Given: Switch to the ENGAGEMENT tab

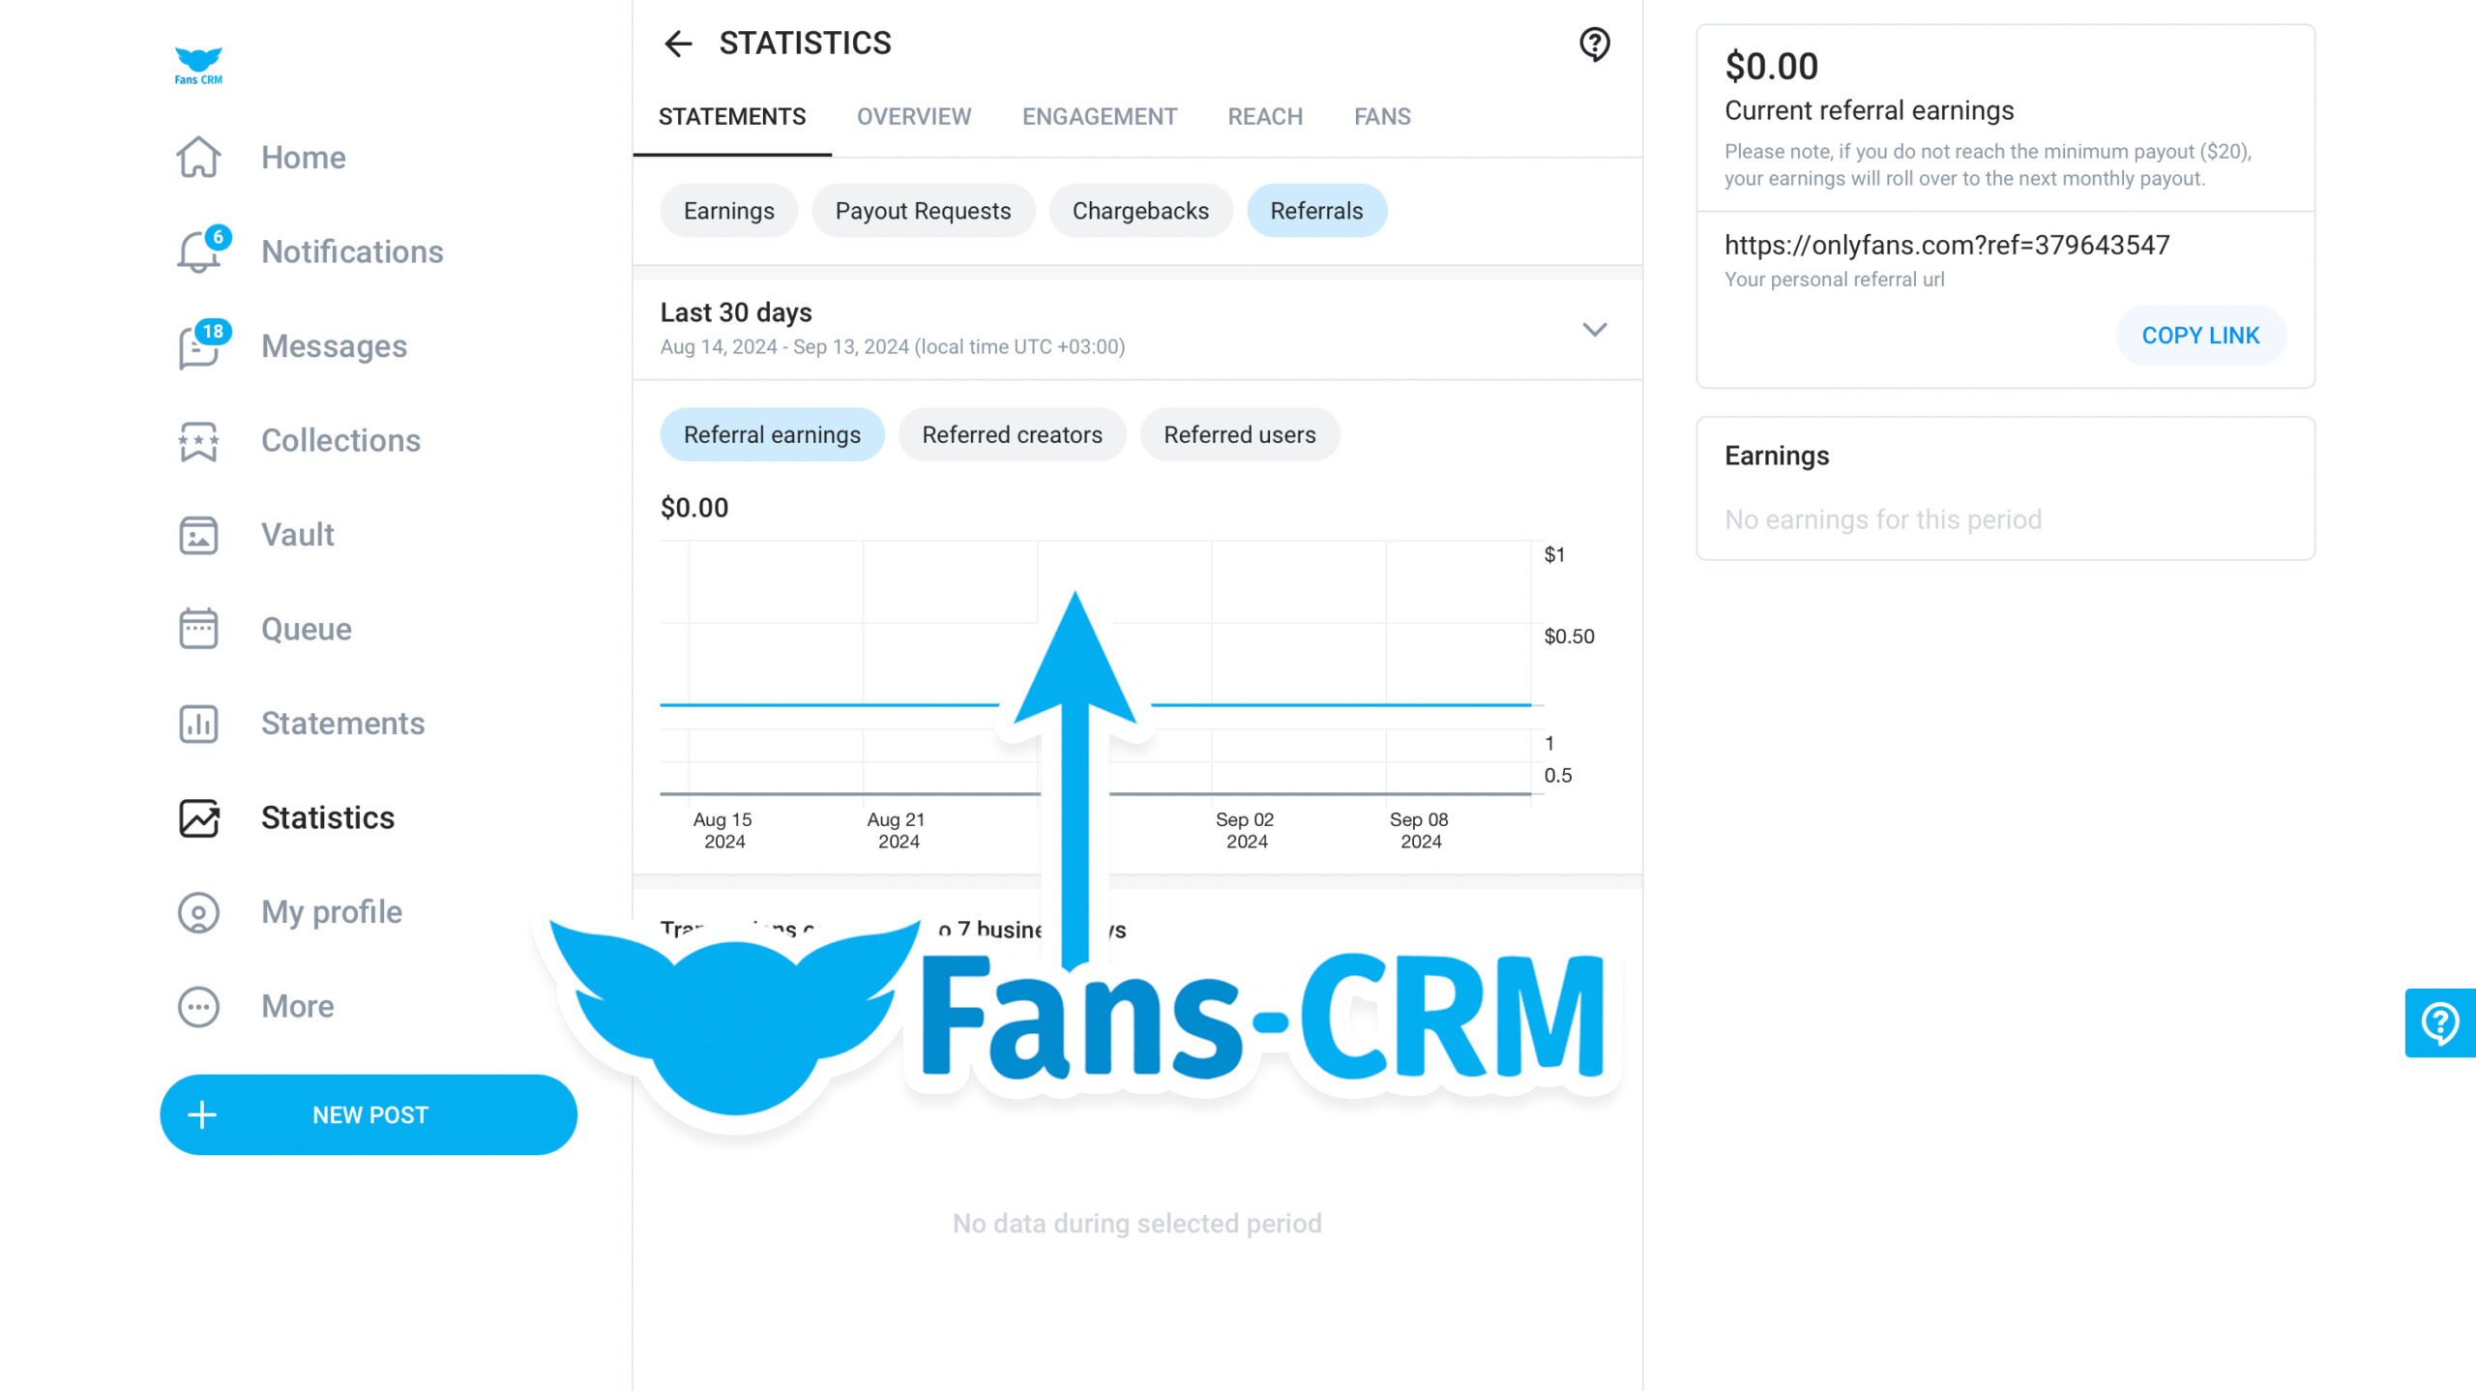Looking at the screenshot, I should pos(1099,116).
